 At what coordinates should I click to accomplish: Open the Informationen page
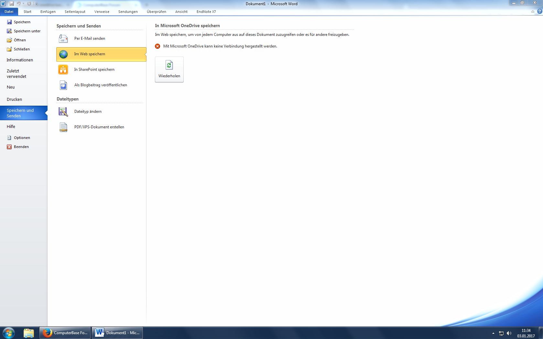click(20, 60)
